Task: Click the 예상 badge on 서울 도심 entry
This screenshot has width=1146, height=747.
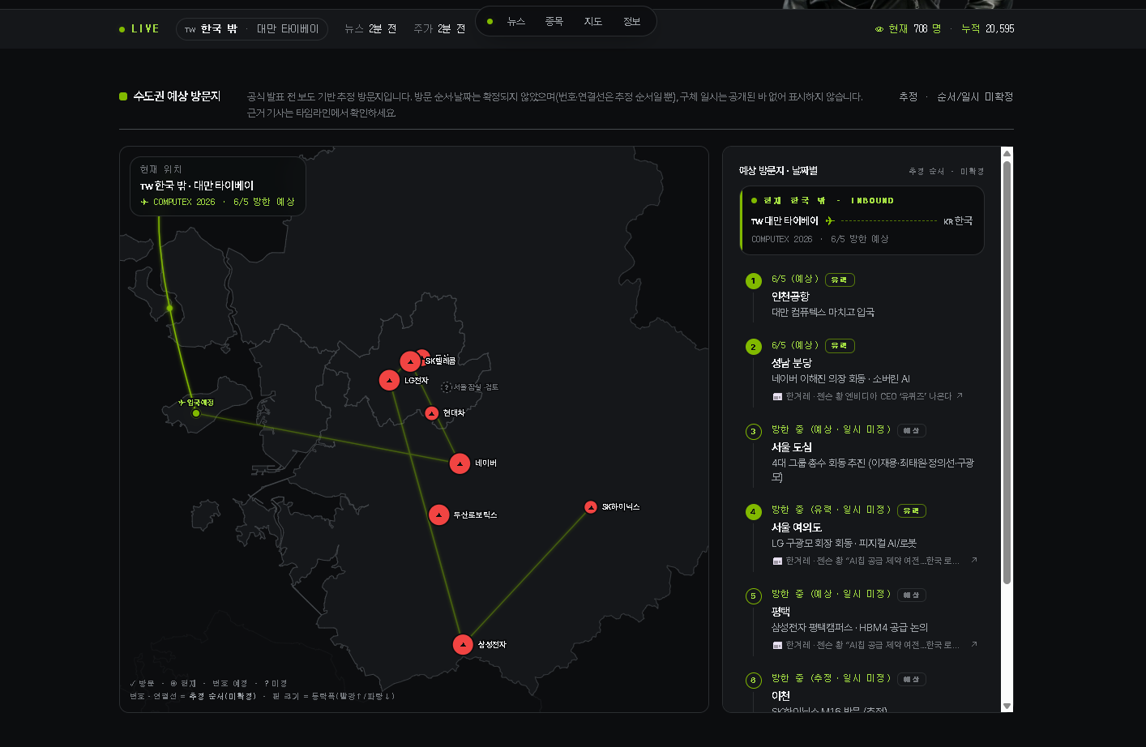Action: coord(912,430)
